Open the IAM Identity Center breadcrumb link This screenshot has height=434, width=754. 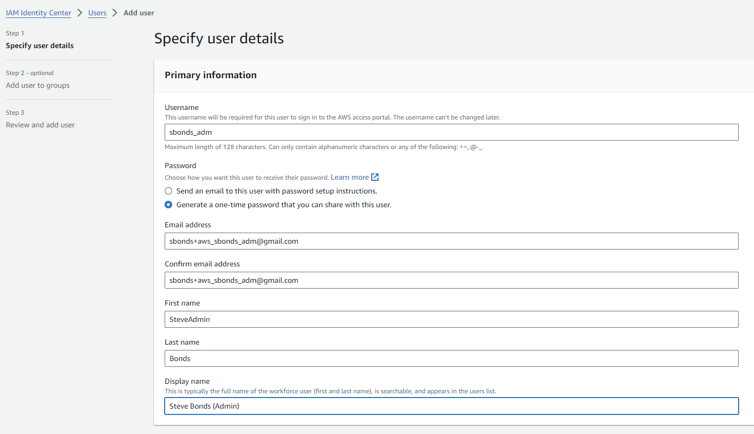pos(39,13)
